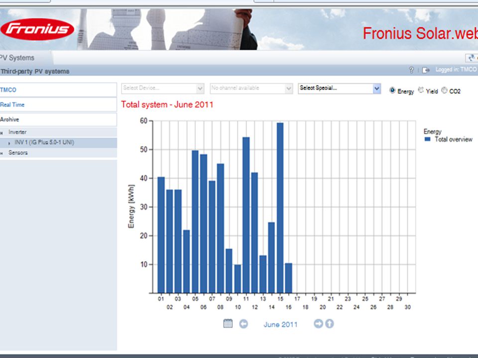Click the blue Total overview legend swatch

click(x=427, y=139)
